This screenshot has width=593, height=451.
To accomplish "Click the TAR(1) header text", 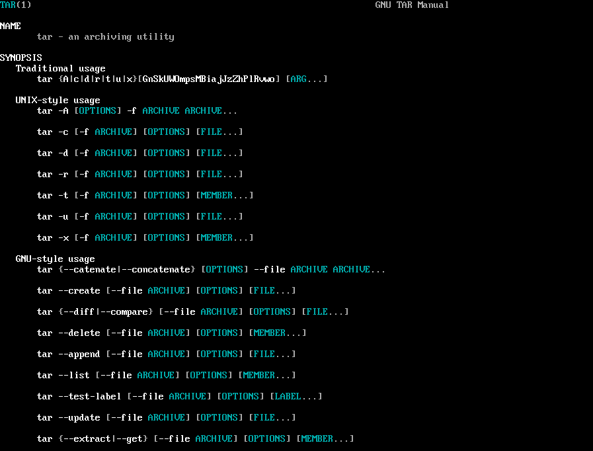I will pos(16,5).
